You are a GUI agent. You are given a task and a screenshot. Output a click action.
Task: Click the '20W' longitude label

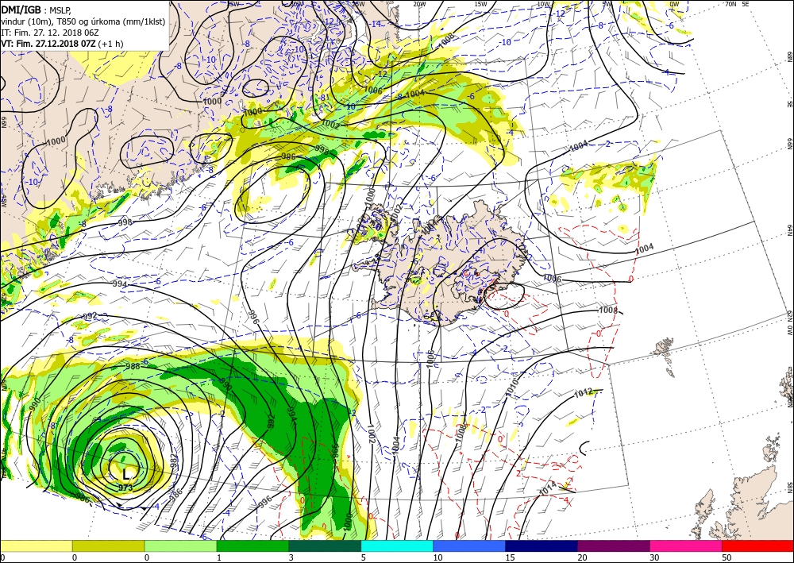coord(418,4)
